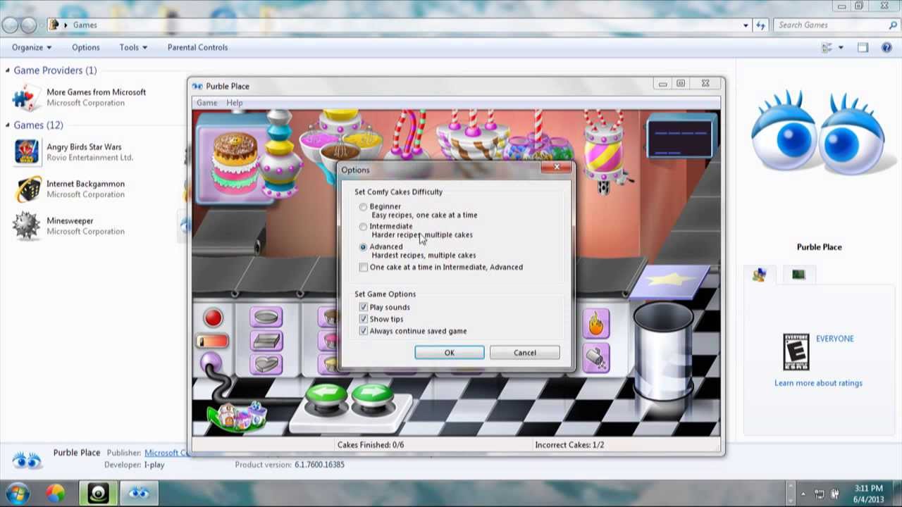Go forward with navigation forward arrow
Viewport: 902px width, 507px height.
[28, 25]
